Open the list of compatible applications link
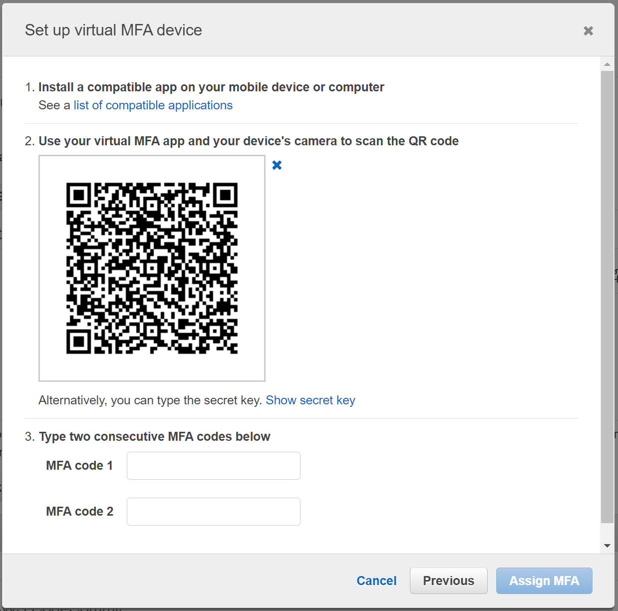Screen dimensions: 618x611 (x=153, y=105)
